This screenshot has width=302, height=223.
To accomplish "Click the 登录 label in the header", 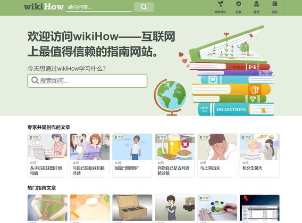I will click(x=256, y=12).
